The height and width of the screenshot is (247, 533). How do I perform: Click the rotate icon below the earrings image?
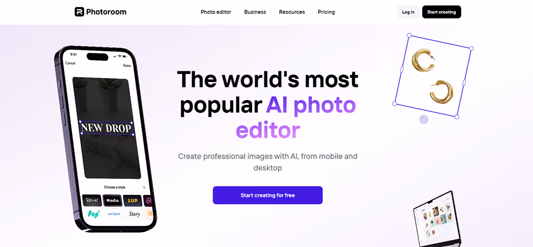tap(424, 119)
